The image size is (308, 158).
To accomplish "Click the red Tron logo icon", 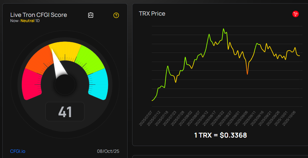I will pyautogui.click(x=296, y=14).
